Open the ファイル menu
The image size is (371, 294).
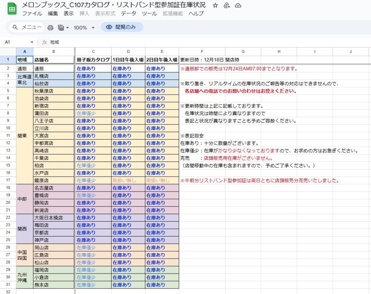tap(32, 13)
